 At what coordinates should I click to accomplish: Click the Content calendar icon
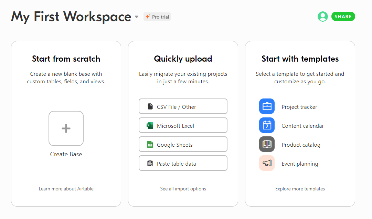(x=267, y=125)
